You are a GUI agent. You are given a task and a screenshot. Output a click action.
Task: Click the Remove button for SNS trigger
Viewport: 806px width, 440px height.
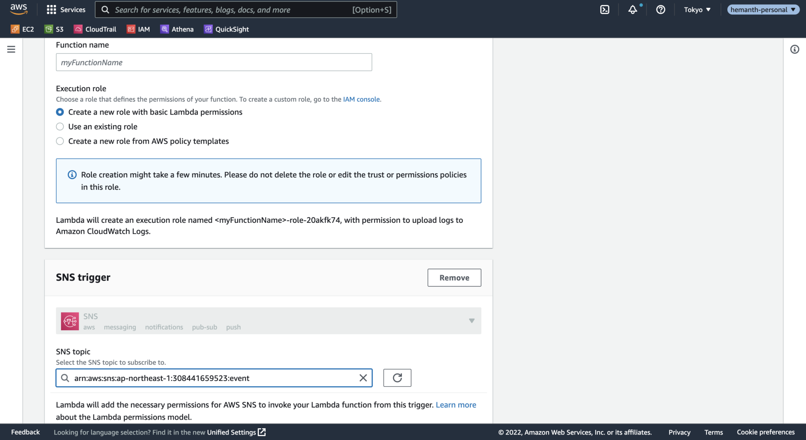454,277
